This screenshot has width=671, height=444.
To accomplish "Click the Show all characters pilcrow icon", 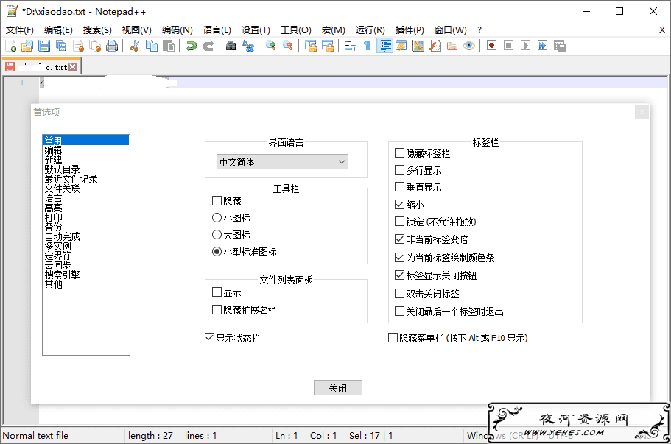I will (x=367, y=46).
